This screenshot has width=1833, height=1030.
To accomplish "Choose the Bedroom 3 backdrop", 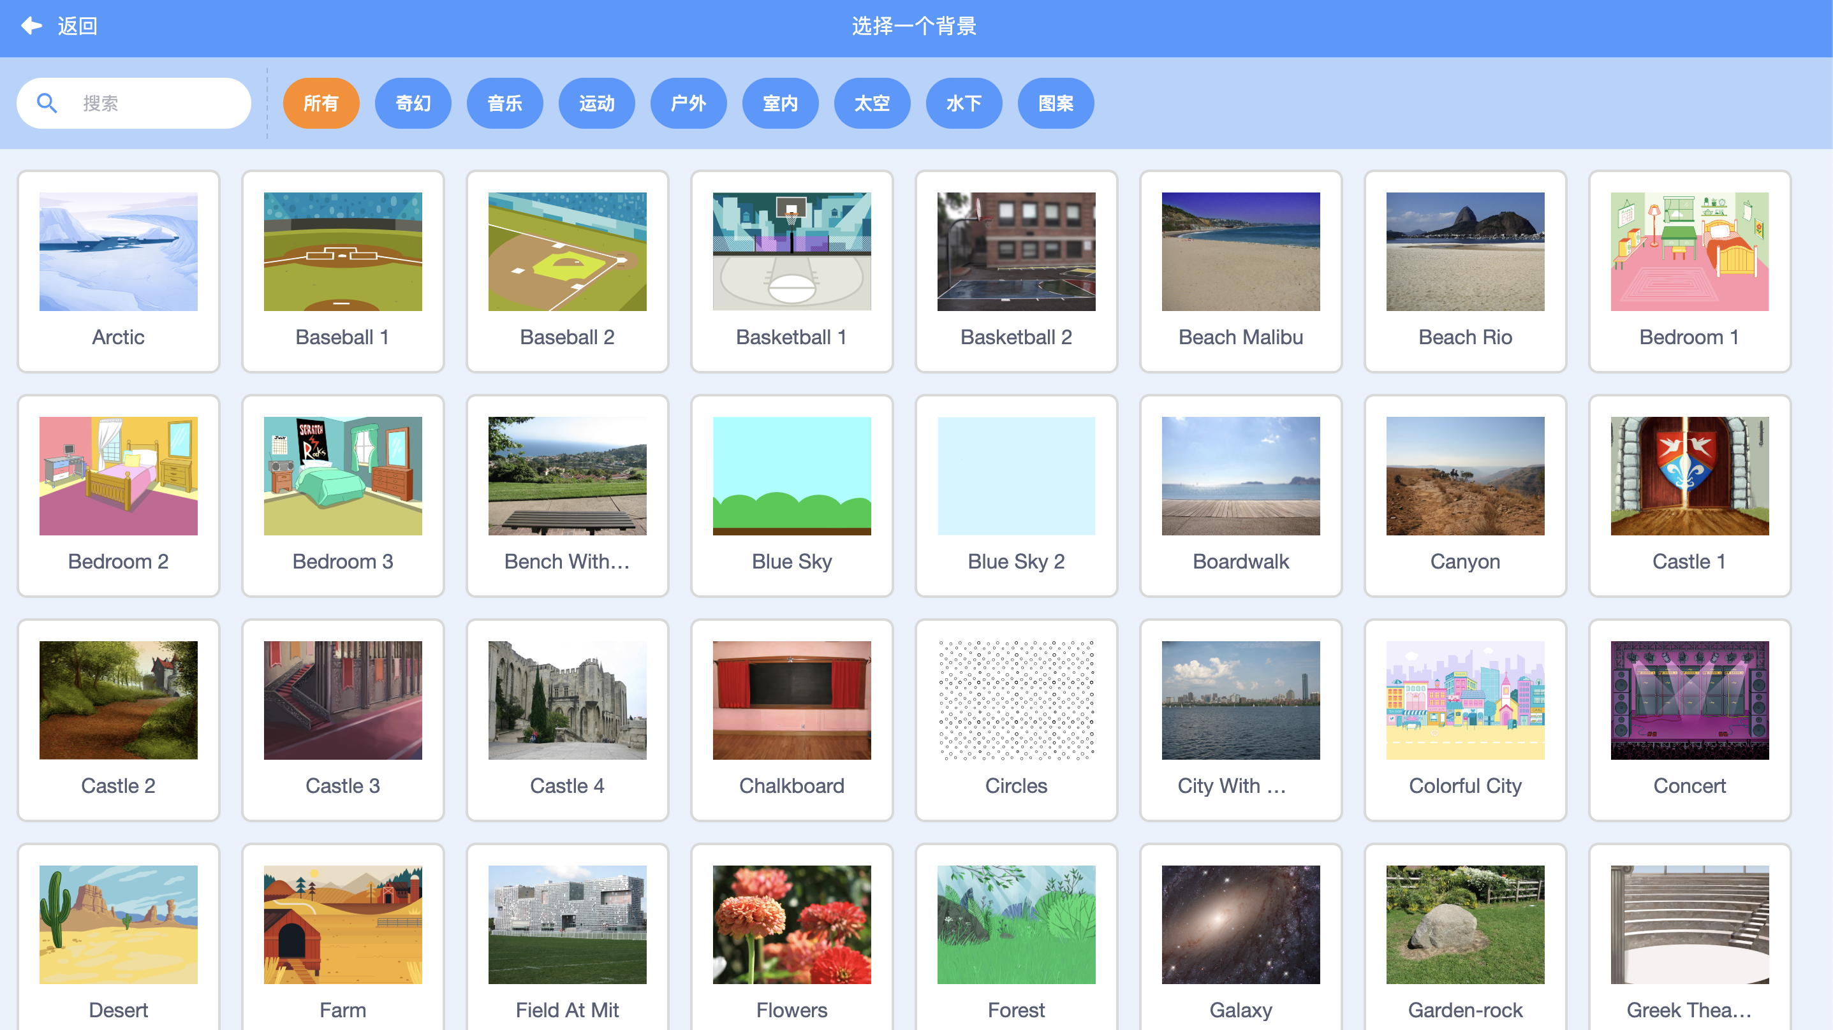I will tap(343, 496).
